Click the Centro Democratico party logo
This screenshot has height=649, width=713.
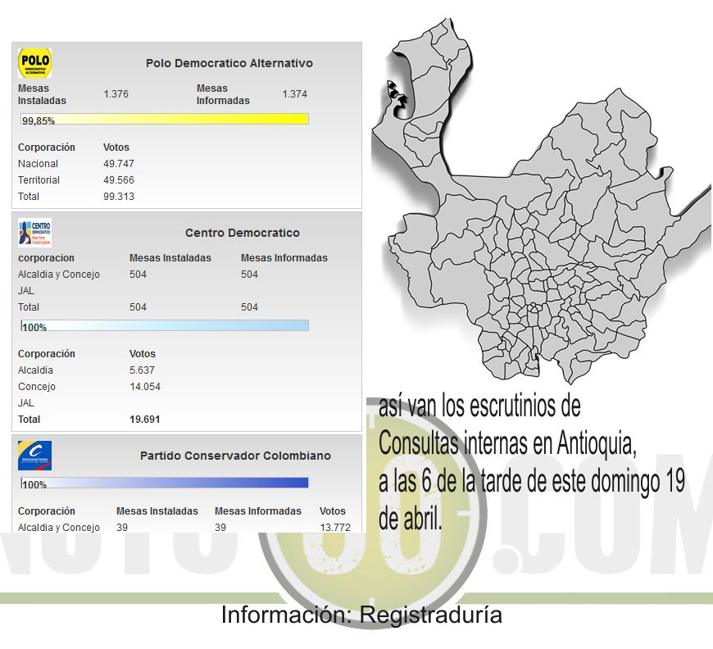coord(34,233)
